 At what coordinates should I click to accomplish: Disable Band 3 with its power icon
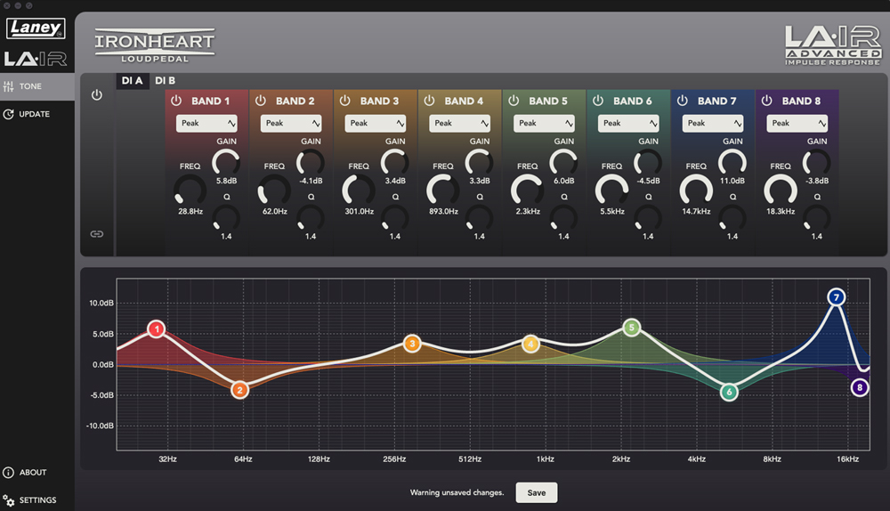[345, 101]
